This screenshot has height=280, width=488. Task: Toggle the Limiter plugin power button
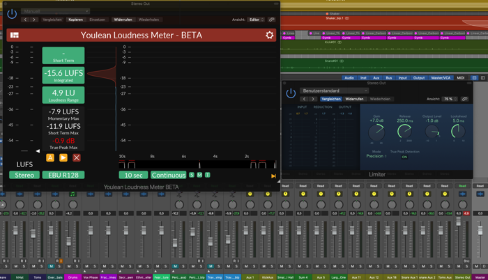291,93
